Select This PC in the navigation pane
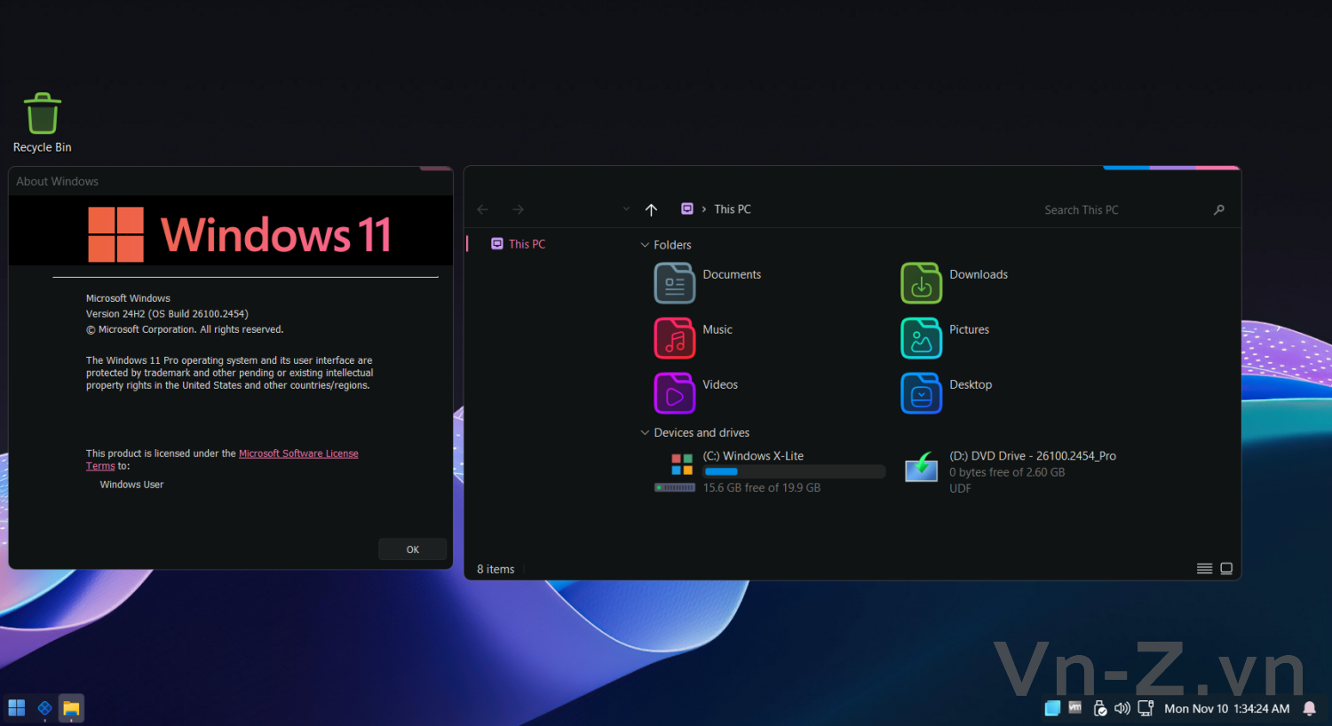 [x=527, y=244]
